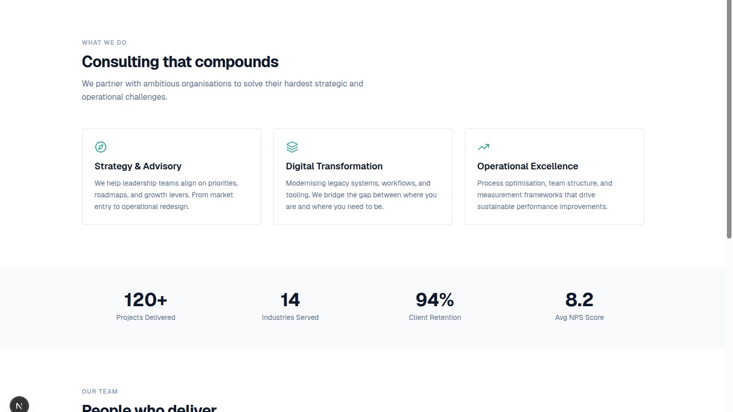The width and height of the screenshot is (733, 412).
Task: Select the Strategy & Advisory card
Action: pyautogui.click(x=171, y=176)
